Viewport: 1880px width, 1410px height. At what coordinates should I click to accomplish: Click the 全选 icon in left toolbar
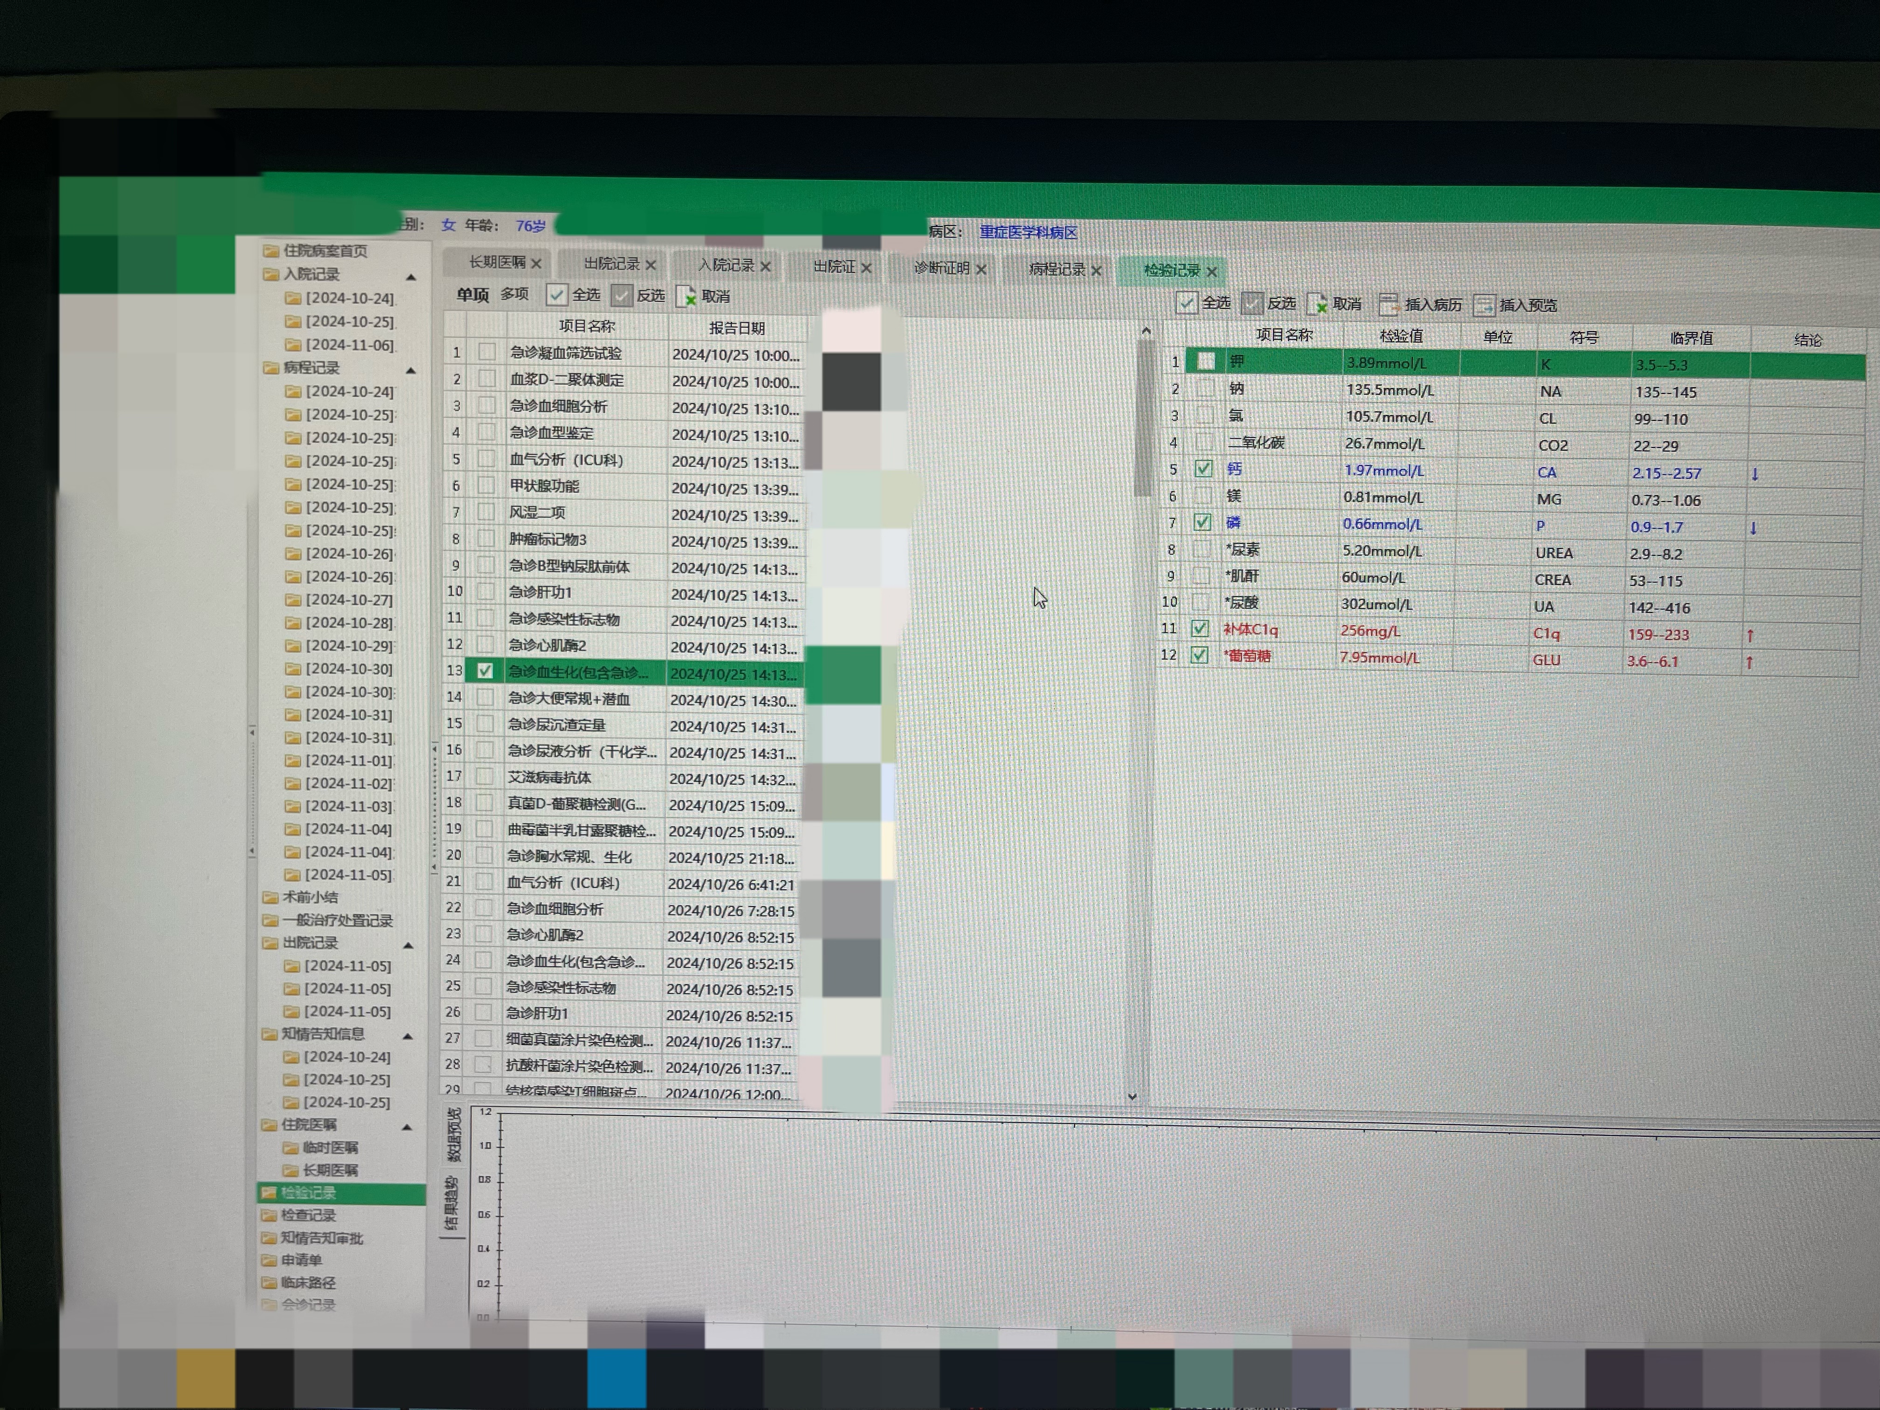coord(557,295)
